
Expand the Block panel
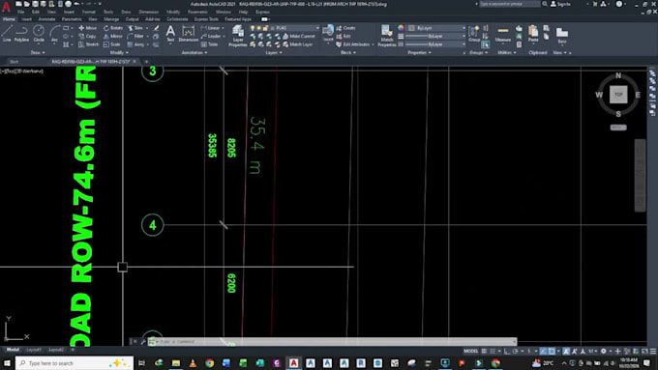348,53
